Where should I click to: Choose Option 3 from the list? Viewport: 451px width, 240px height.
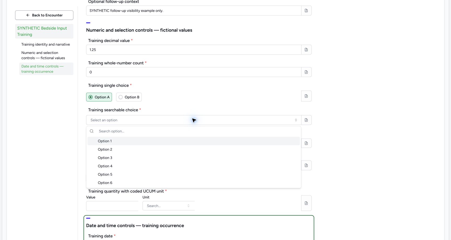[x=194, y=158]
